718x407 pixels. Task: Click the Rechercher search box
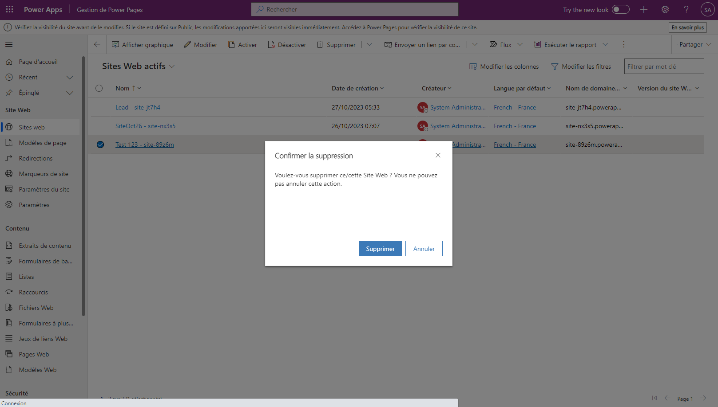(355, 9)
